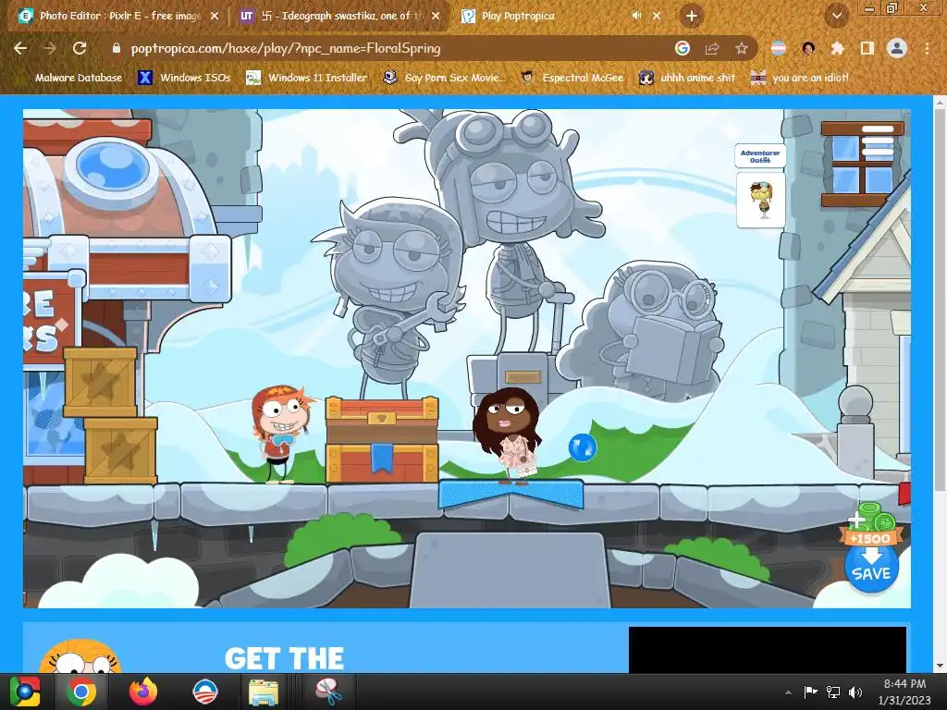
Task: Open the Windows 11 Installer bookmark
Action: coord(307,78)
